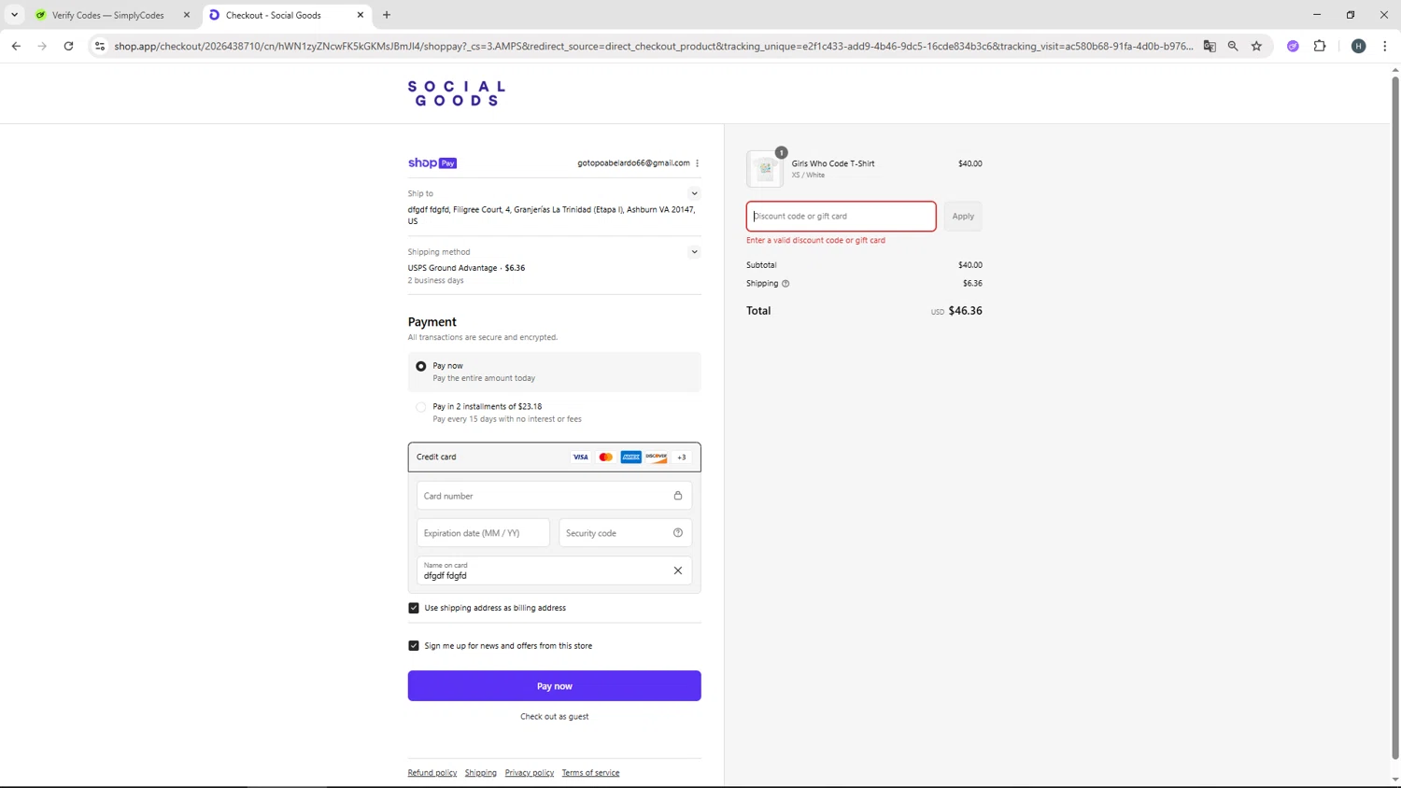Click the zoom magnifier icon in address bar

click(x=1233, y=46)
